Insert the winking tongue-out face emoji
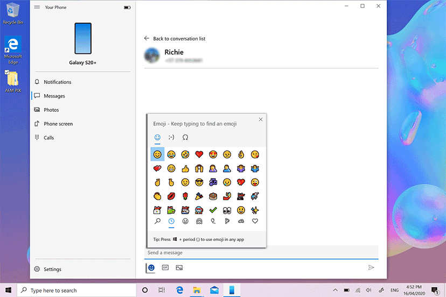Viewport: 446px width, 297px height. tap(255, 182)
